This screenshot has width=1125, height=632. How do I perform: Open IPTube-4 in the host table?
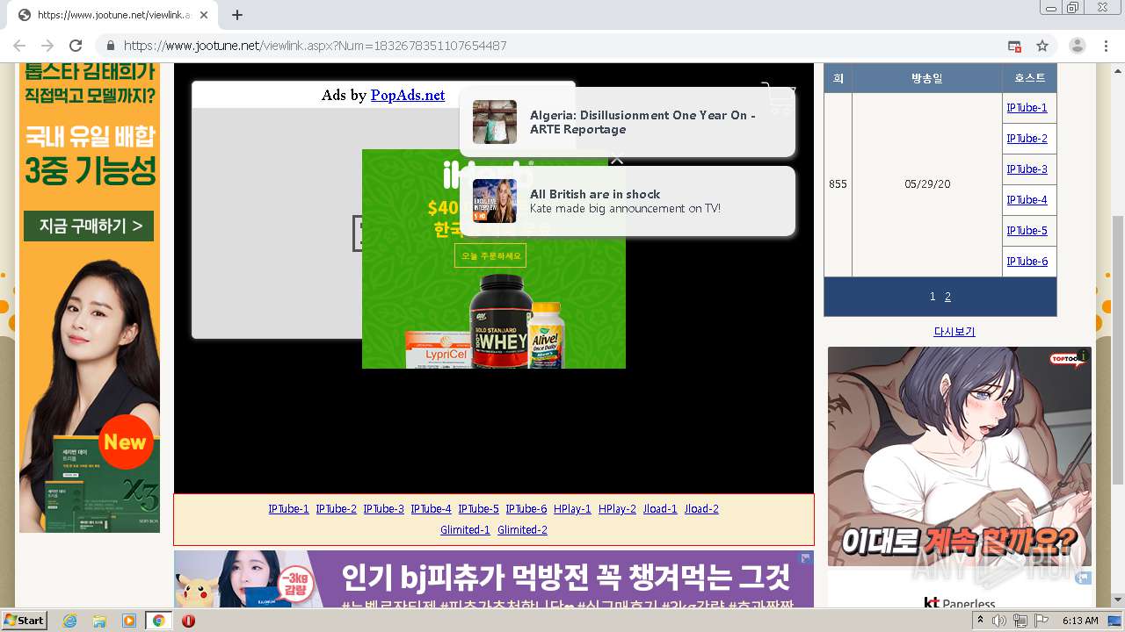1027,200
